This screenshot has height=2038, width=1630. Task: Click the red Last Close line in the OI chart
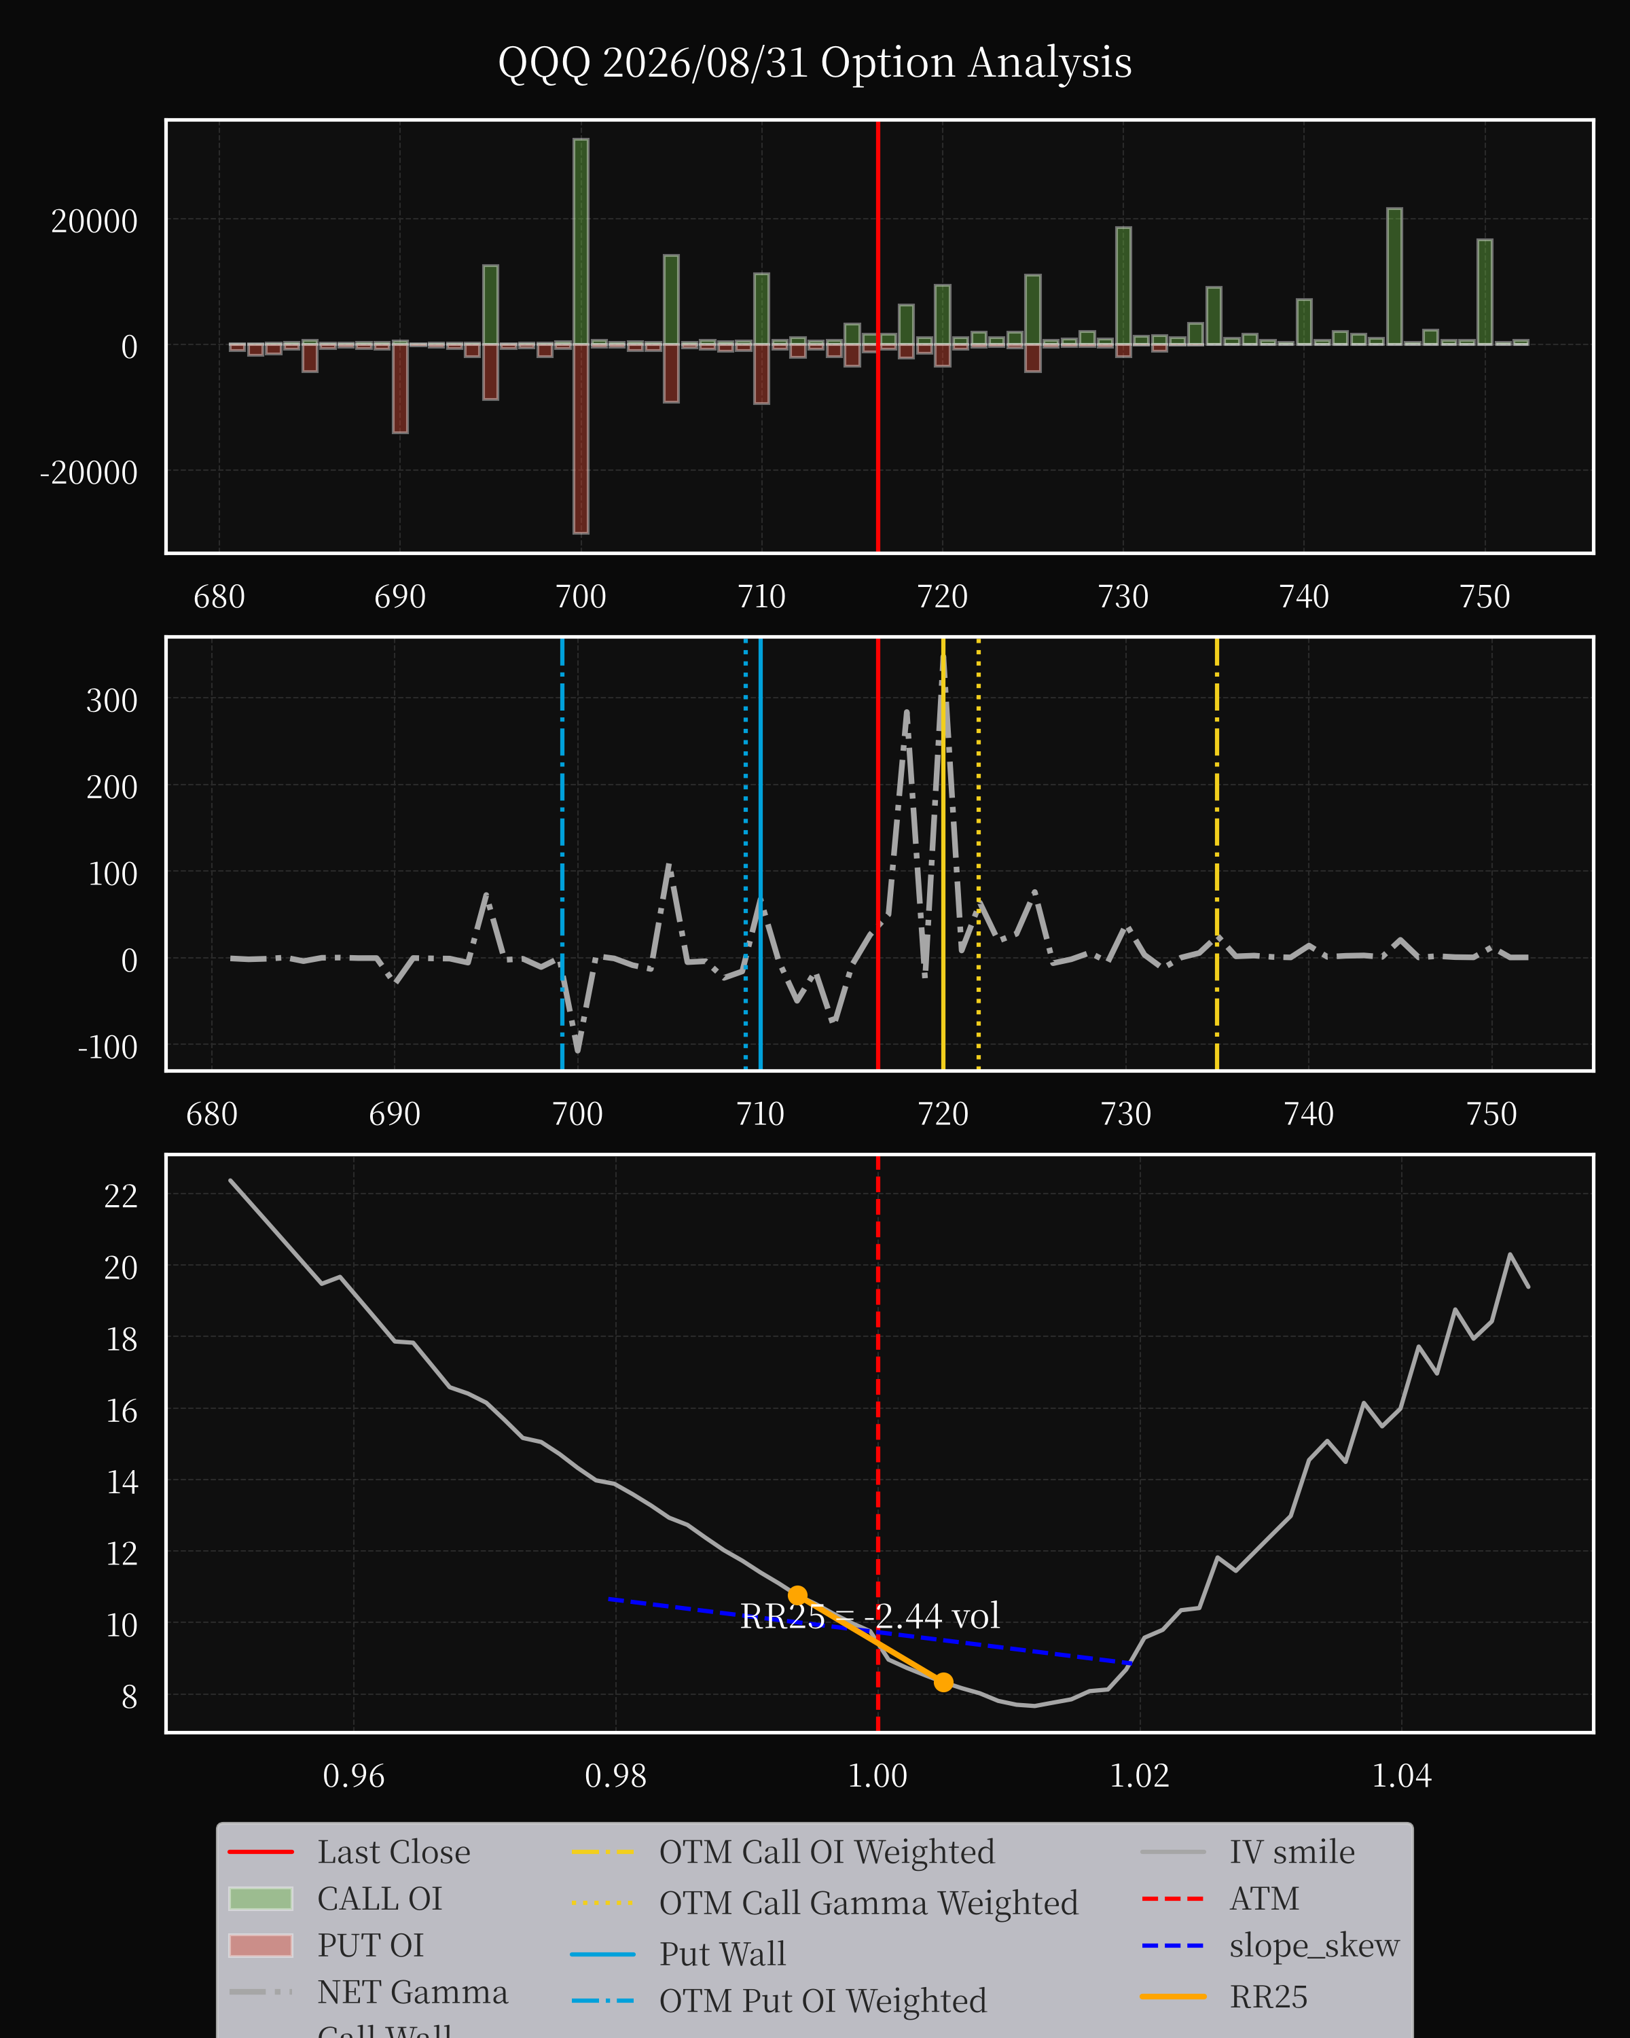coord(878,336)
